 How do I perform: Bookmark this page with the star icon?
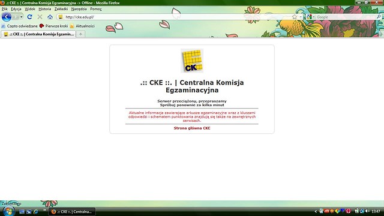[x=295, y=17]
